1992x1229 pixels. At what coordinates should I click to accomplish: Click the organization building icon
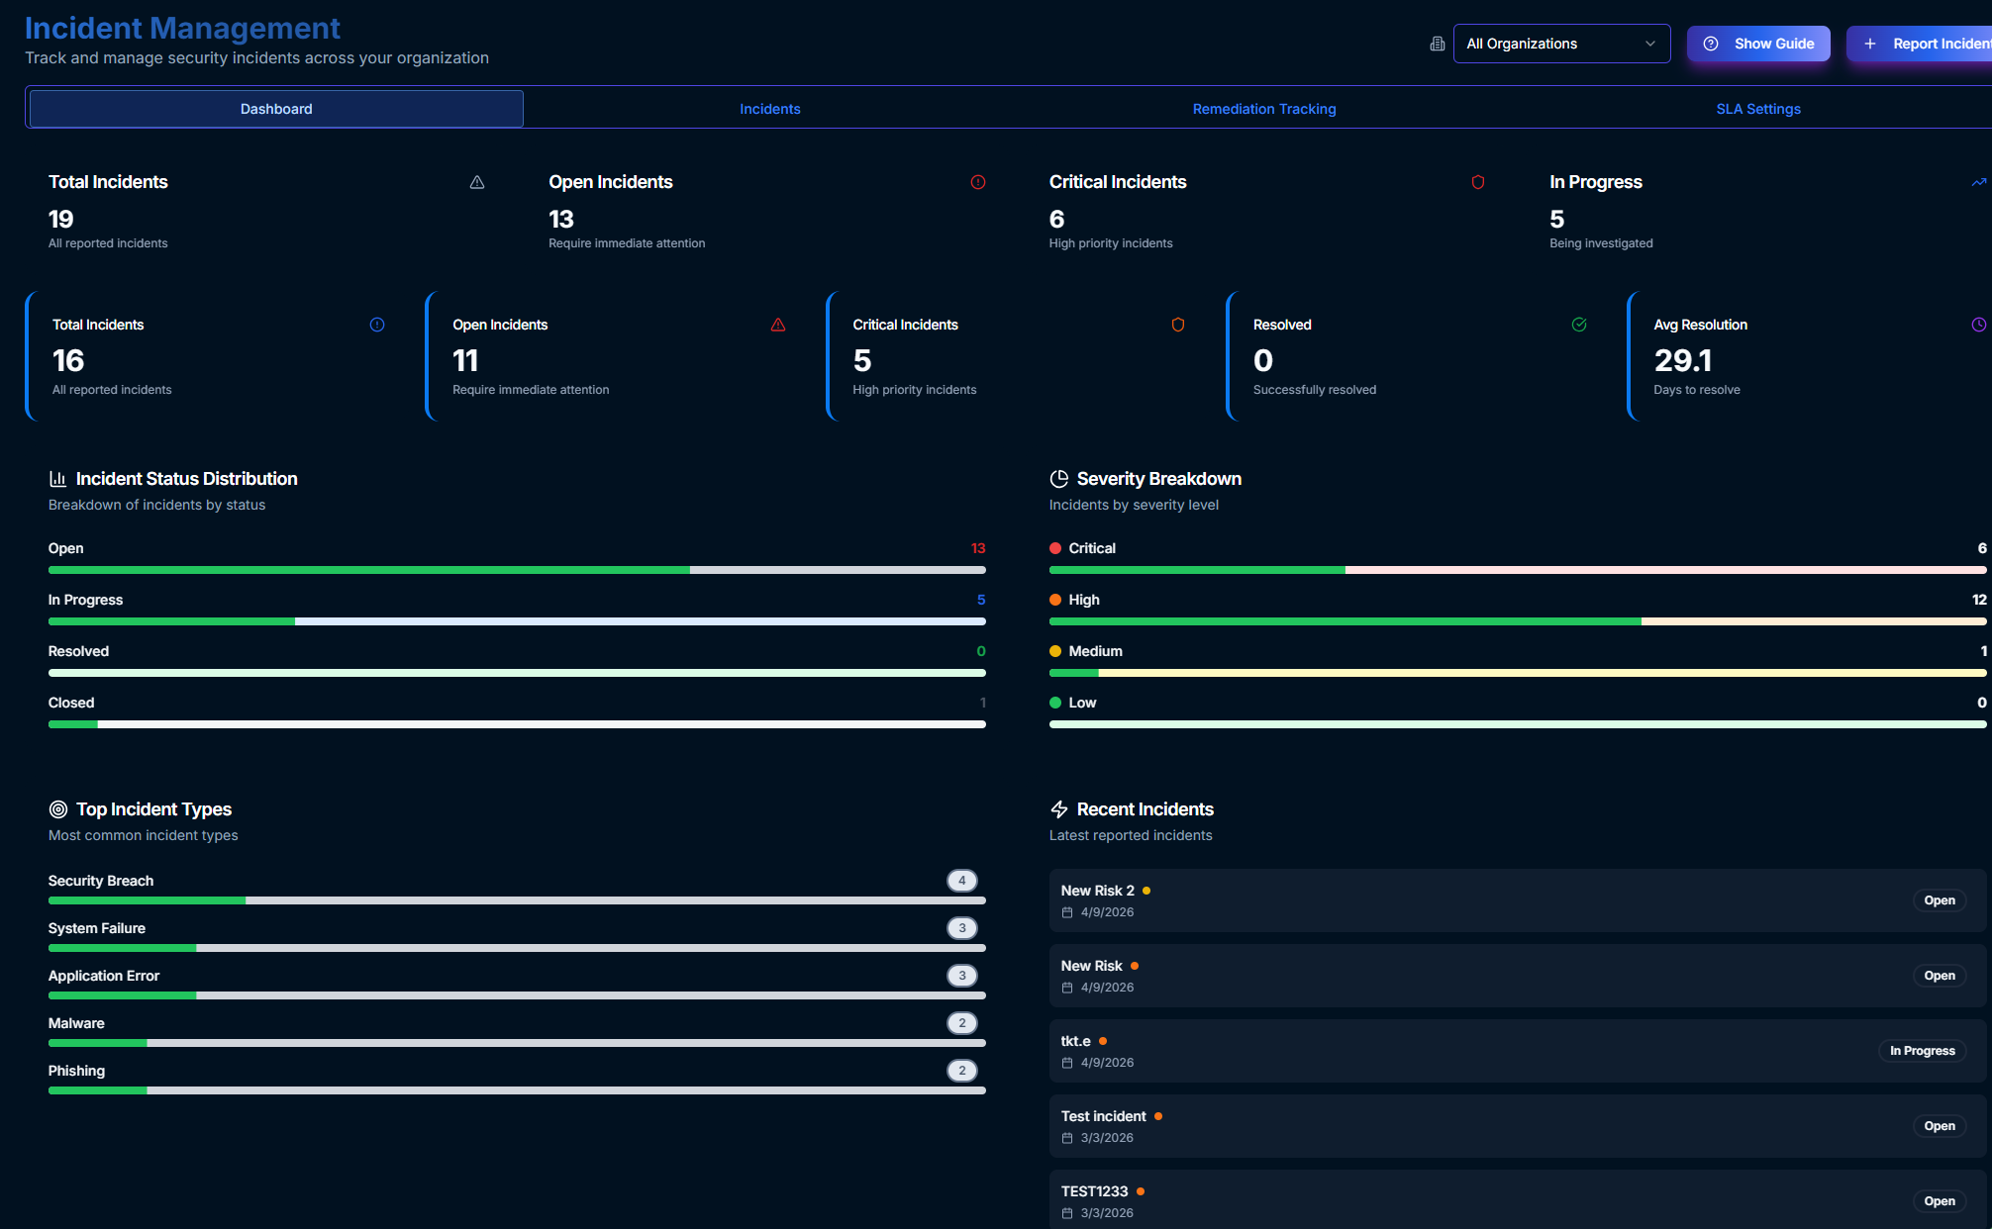click(x=1438, y=44)
